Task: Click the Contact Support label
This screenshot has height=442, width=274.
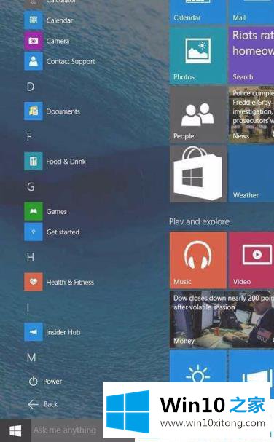Action: click(x=71, y=61)
